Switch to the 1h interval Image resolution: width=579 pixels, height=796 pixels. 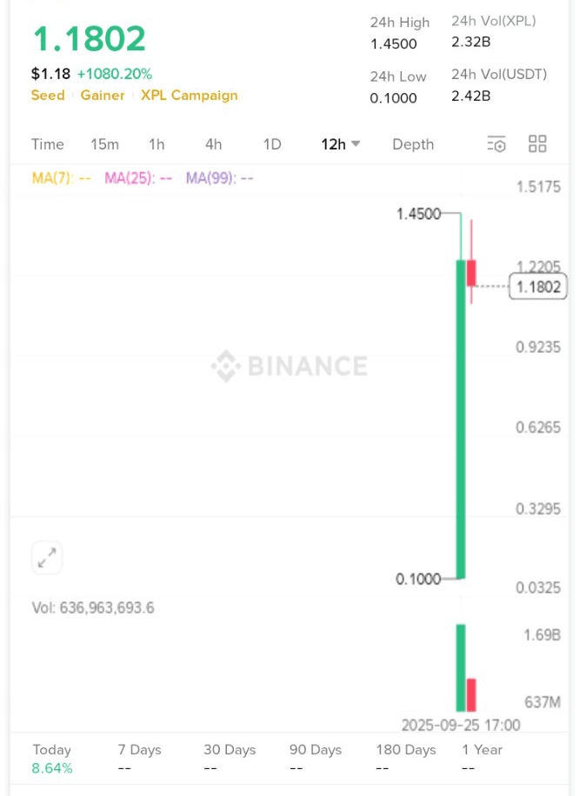pos(156,144)
